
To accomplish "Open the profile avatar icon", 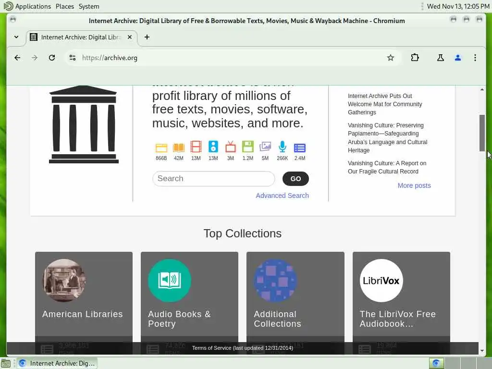I will pos(458,58).
